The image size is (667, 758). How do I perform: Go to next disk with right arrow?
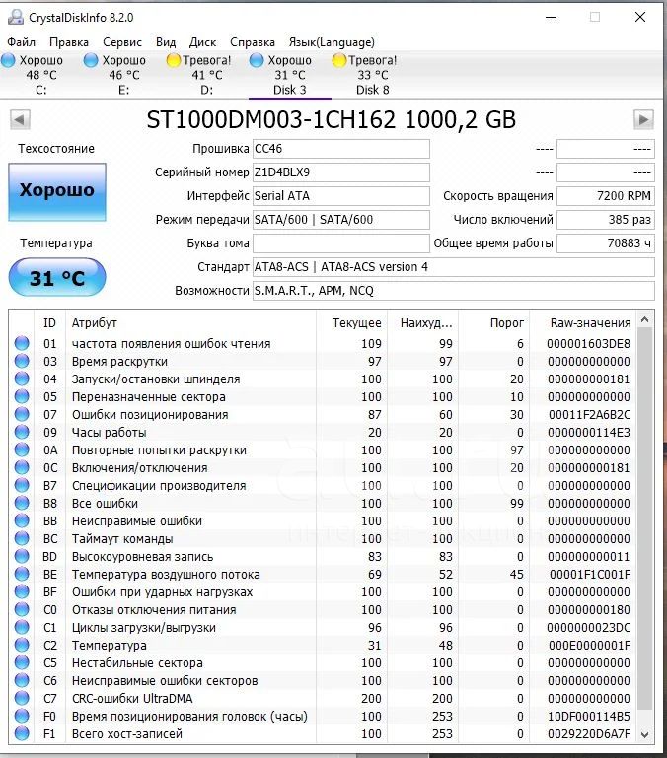(x=643, y=119)
